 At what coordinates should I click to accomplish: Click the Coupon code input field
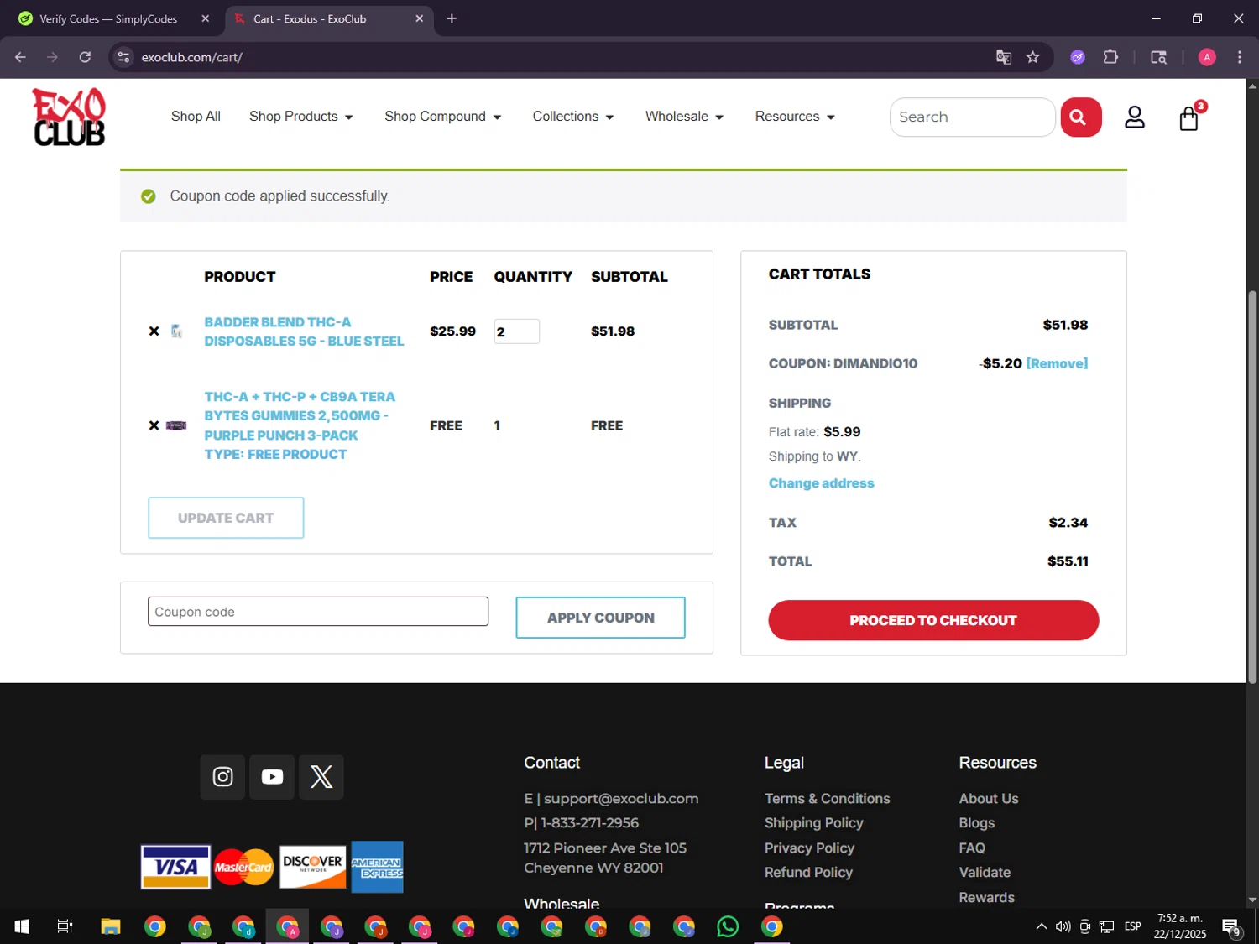tap(318, 612)
